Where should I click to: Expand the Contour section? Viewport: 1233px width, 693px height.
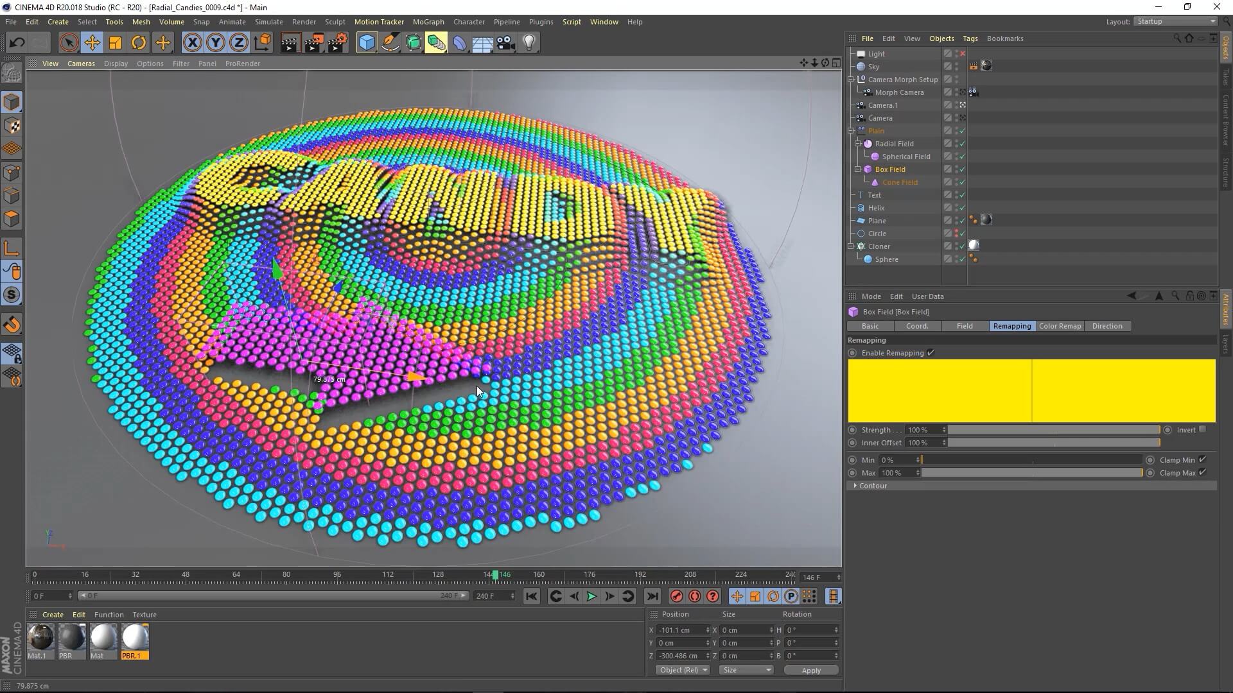[855, 486]
